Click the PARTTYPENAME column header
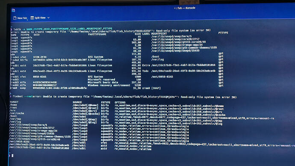The image size is (295, 166). click(97, 34)
